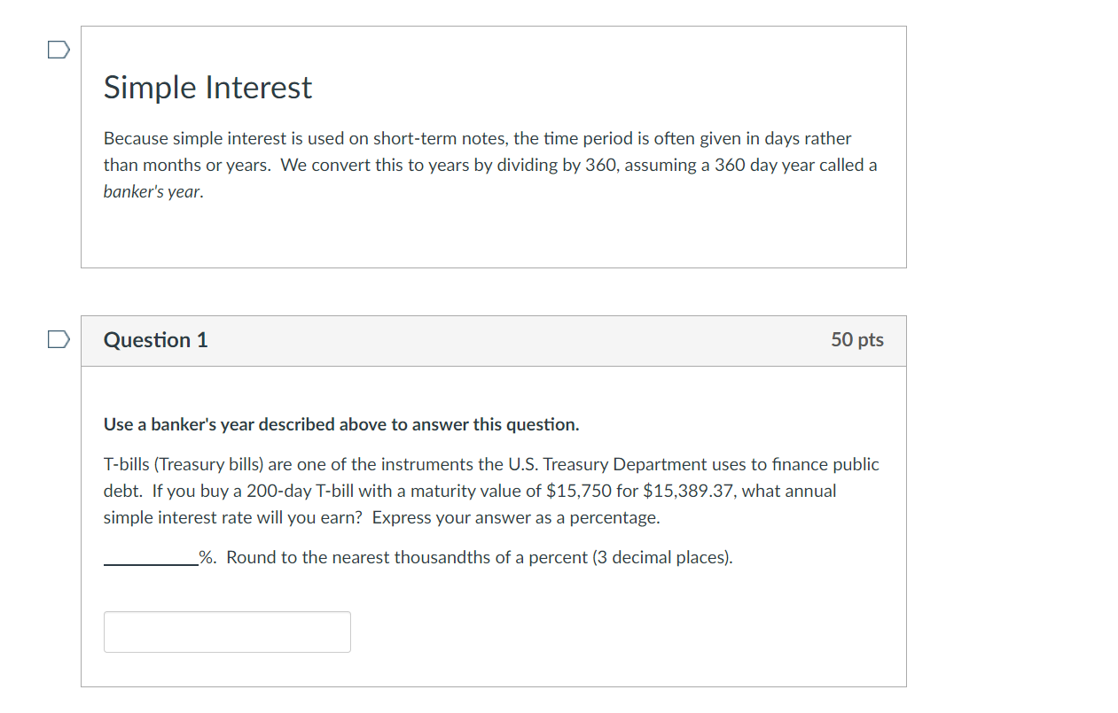
Task: Click the Simple Interest description paragraph
Action: click(x=489, y=165)
